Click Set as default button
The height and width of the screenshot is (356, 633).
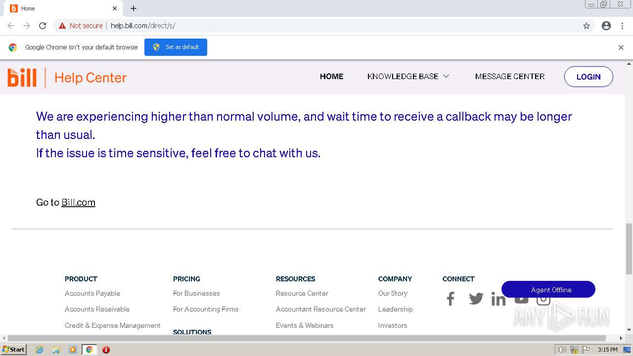[x=176, y=47]
